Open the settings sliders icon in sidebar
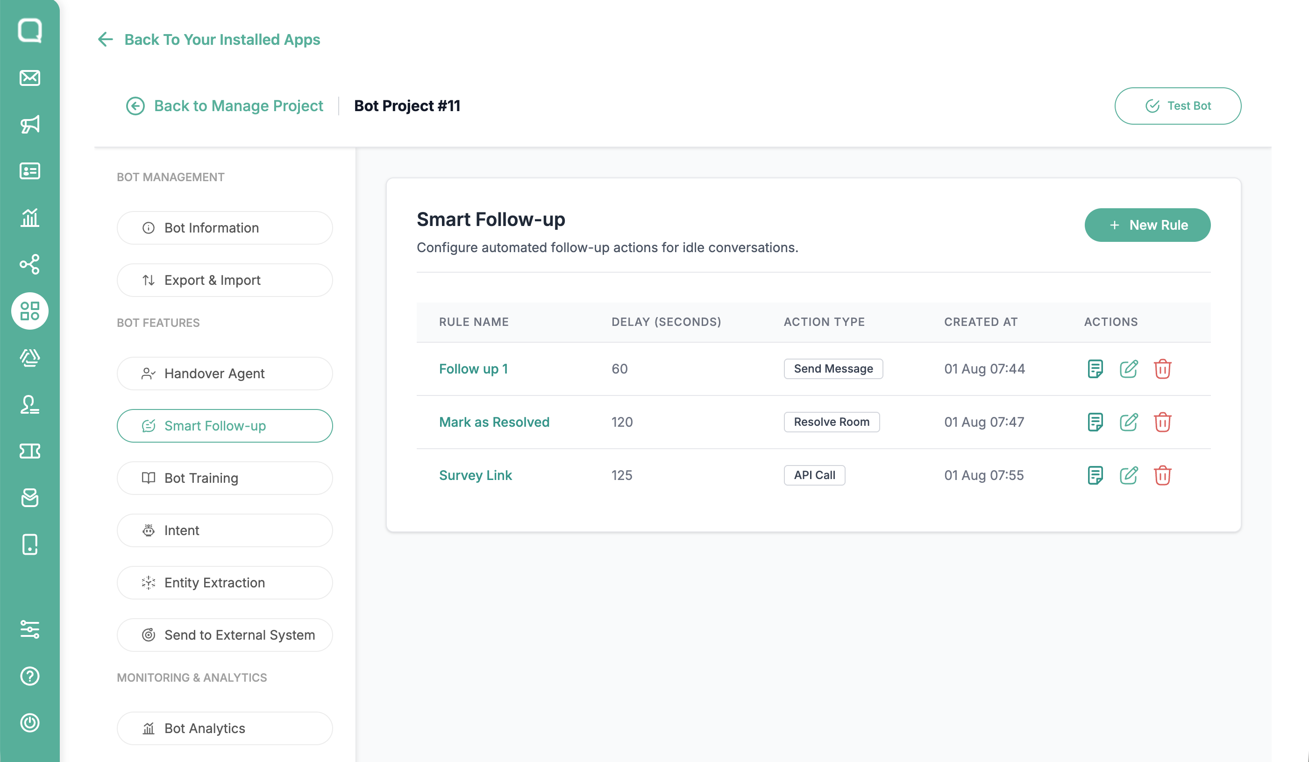Viewport: 1309px width, 762px height. click(29, 629)
